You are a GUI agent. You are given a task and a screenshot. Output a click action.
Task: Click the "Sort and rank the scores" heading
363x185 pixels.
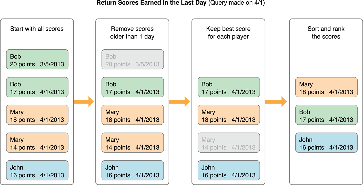coord(326,33)
